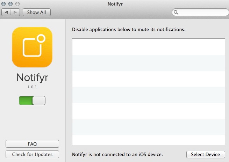Click Check for Updates
The width and height of the screenshot is (229, 162).
[32, 154]
